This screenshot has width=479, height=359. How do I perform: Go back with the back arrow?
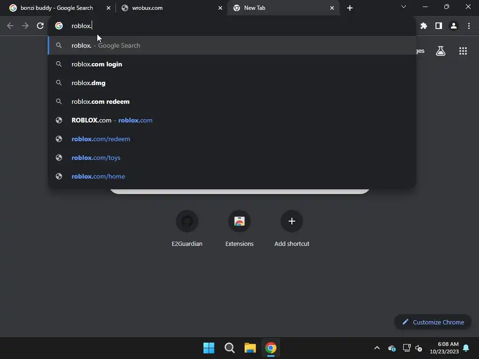click(x=10, y=26)
